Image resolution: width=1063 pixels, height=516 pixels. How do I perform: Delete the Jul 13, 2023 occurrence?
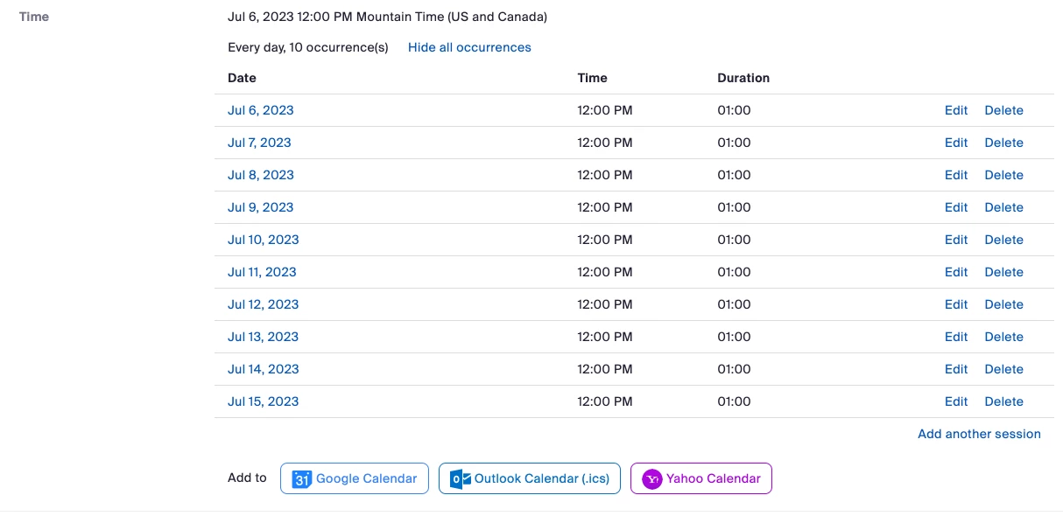(x=1003, y=337)
